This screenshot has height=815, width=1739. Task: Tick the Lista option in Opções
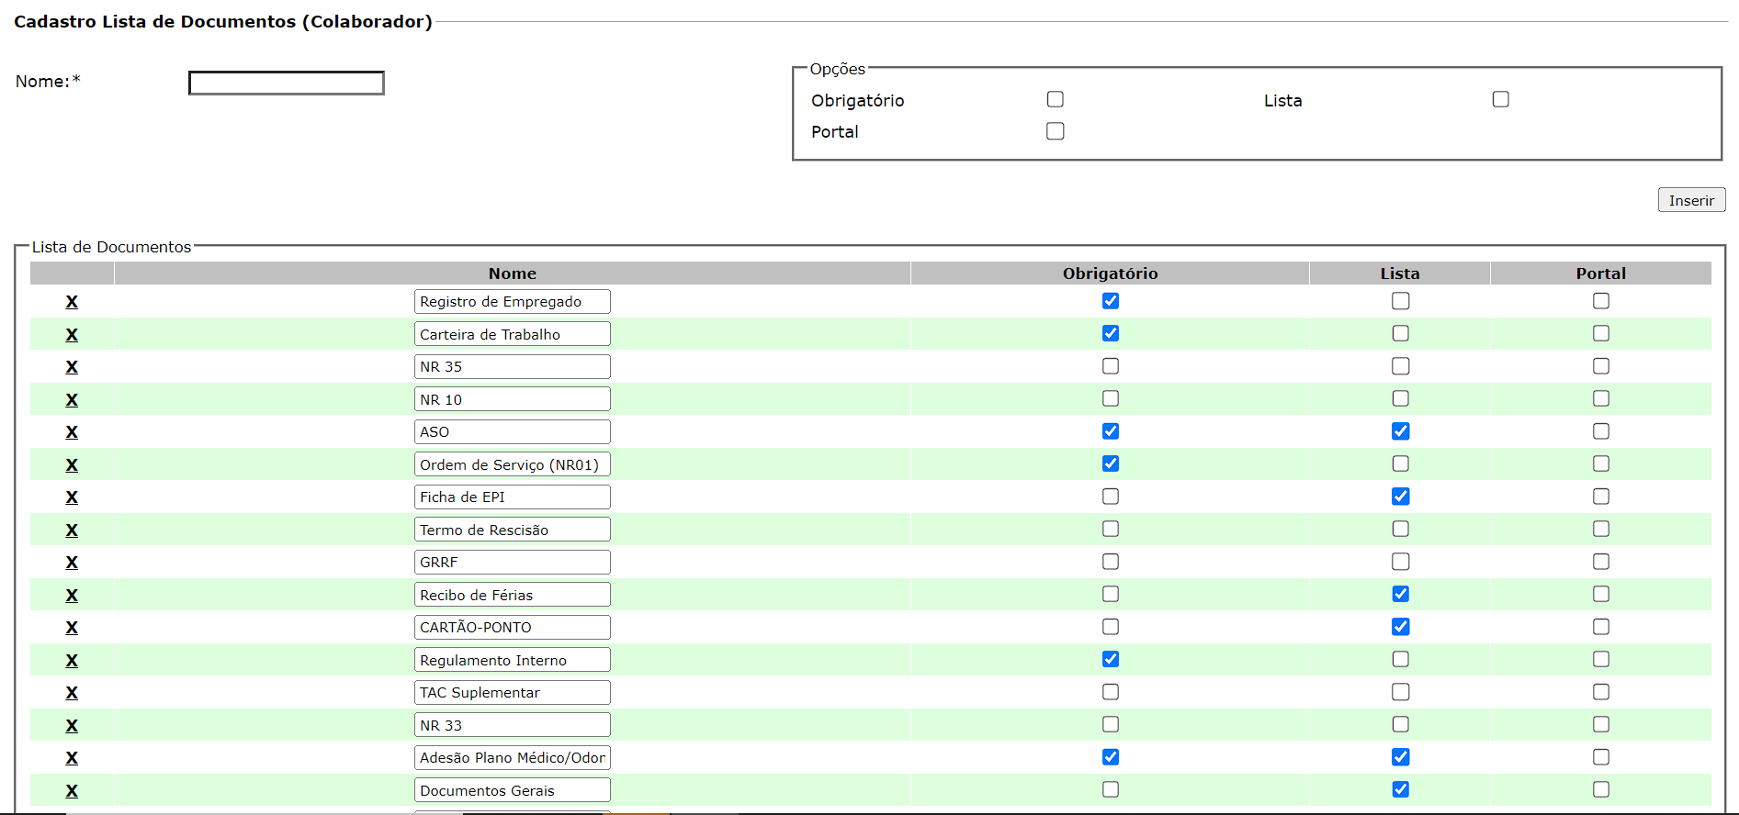click(x=1500, y=99)
